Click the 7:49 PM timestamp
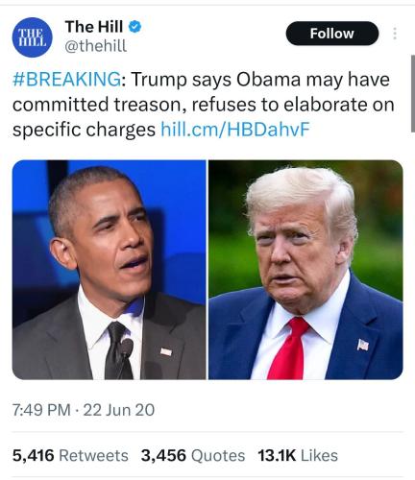This screenshot has height=480, width=415. pos(41,410)
